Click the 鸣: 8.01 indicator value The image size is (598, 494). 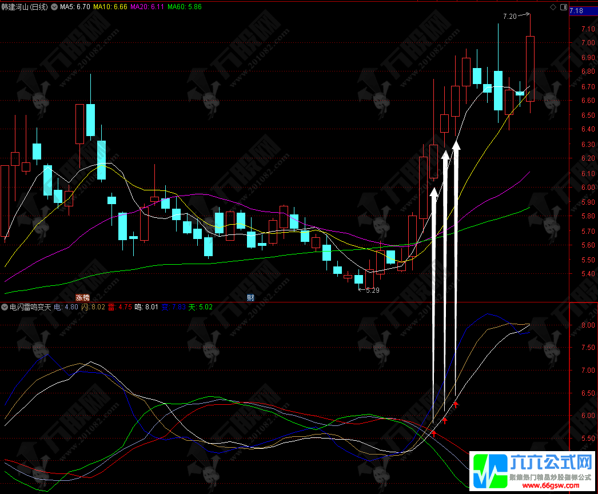pos(146,307)
